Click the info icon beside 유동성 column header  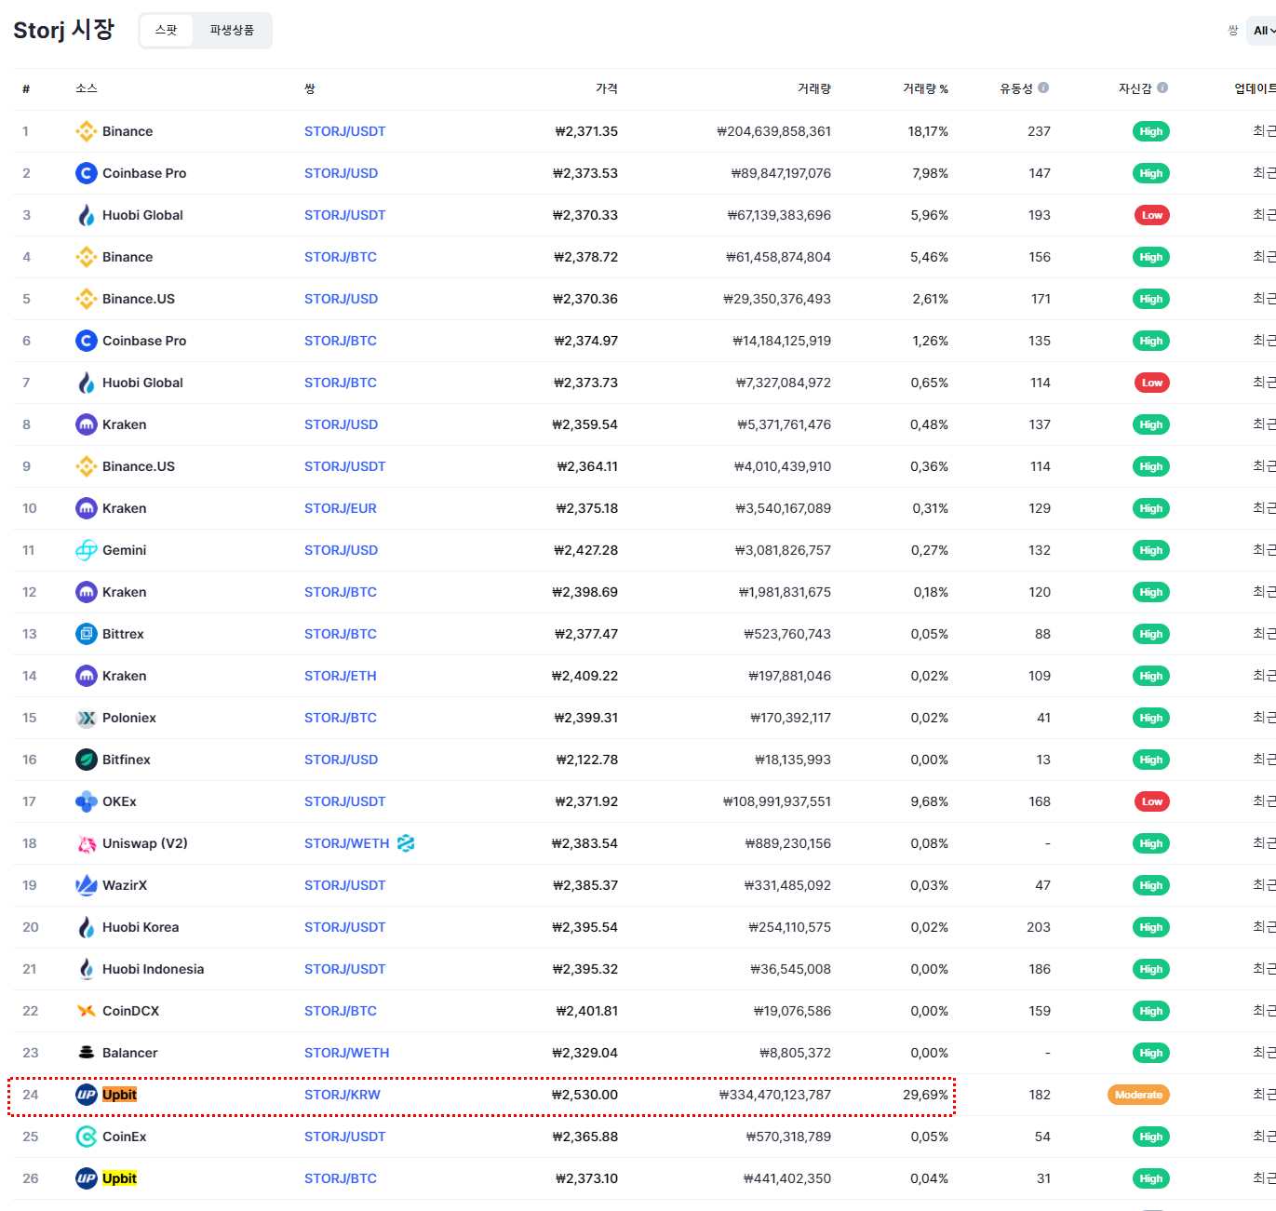pyautogui.click(x=1043, y=87)
